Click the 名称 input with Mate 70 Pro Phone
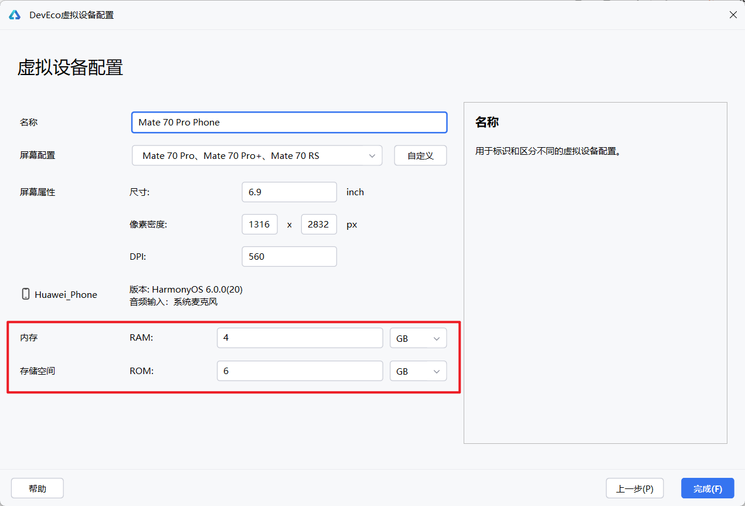Viewport: 745px width, 506px height. 290,123
